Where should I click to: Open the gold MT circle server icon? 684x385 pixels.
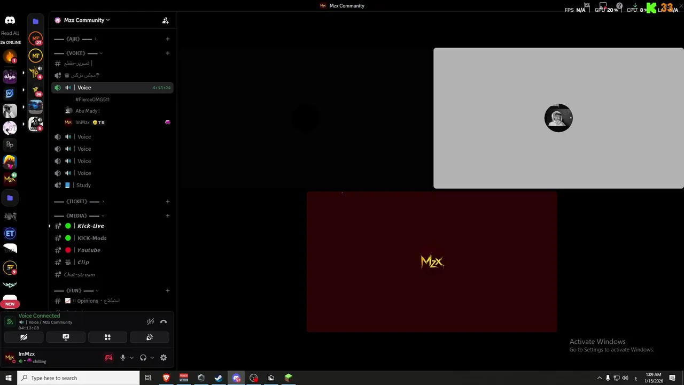tap(35, 56)
